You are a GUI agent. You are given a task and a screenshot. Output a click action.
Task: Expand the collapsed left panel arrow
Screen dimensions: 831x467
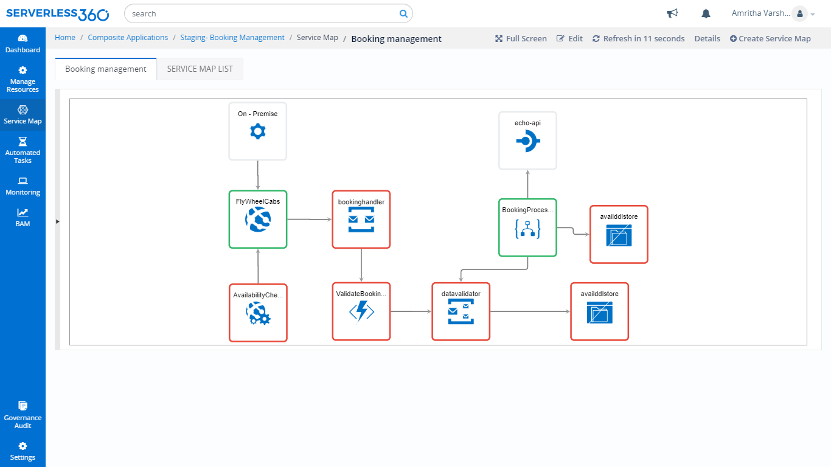coord(58,221)
